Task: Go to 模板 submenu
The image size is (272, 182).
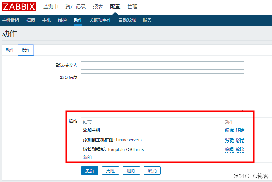Action: (x=31, y=20)
